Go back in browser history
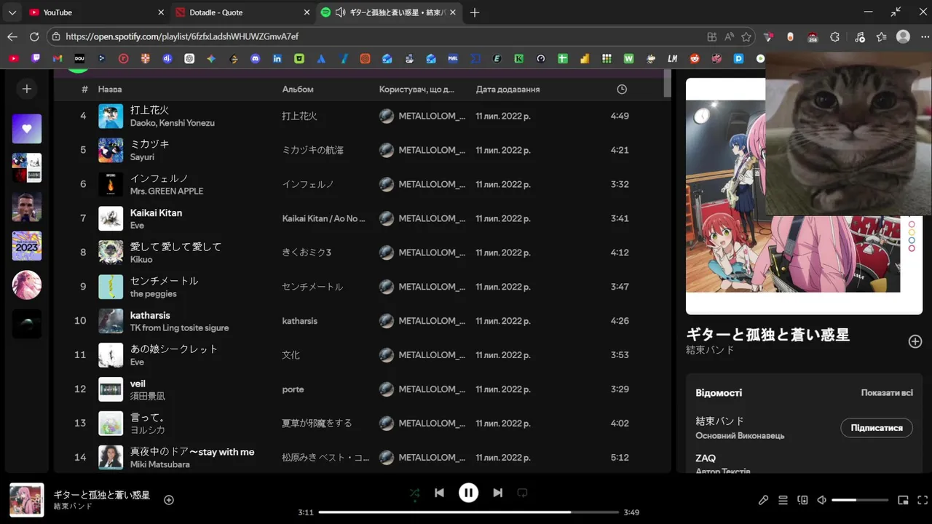The image size is (932, 524). coord(12,36)
